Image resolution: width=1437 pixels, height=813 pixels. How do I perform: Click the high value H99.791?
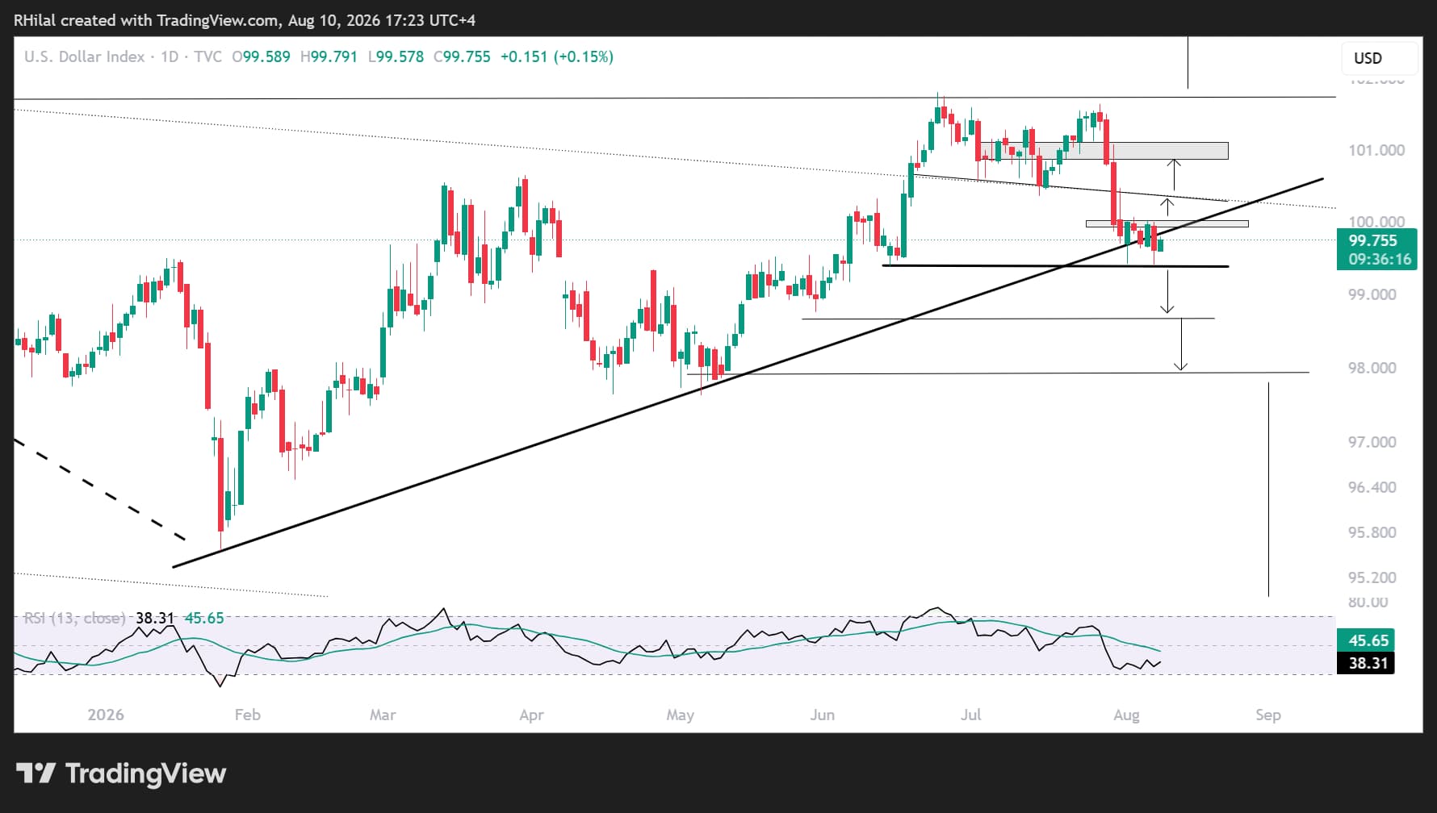click(x=329, y=56)
